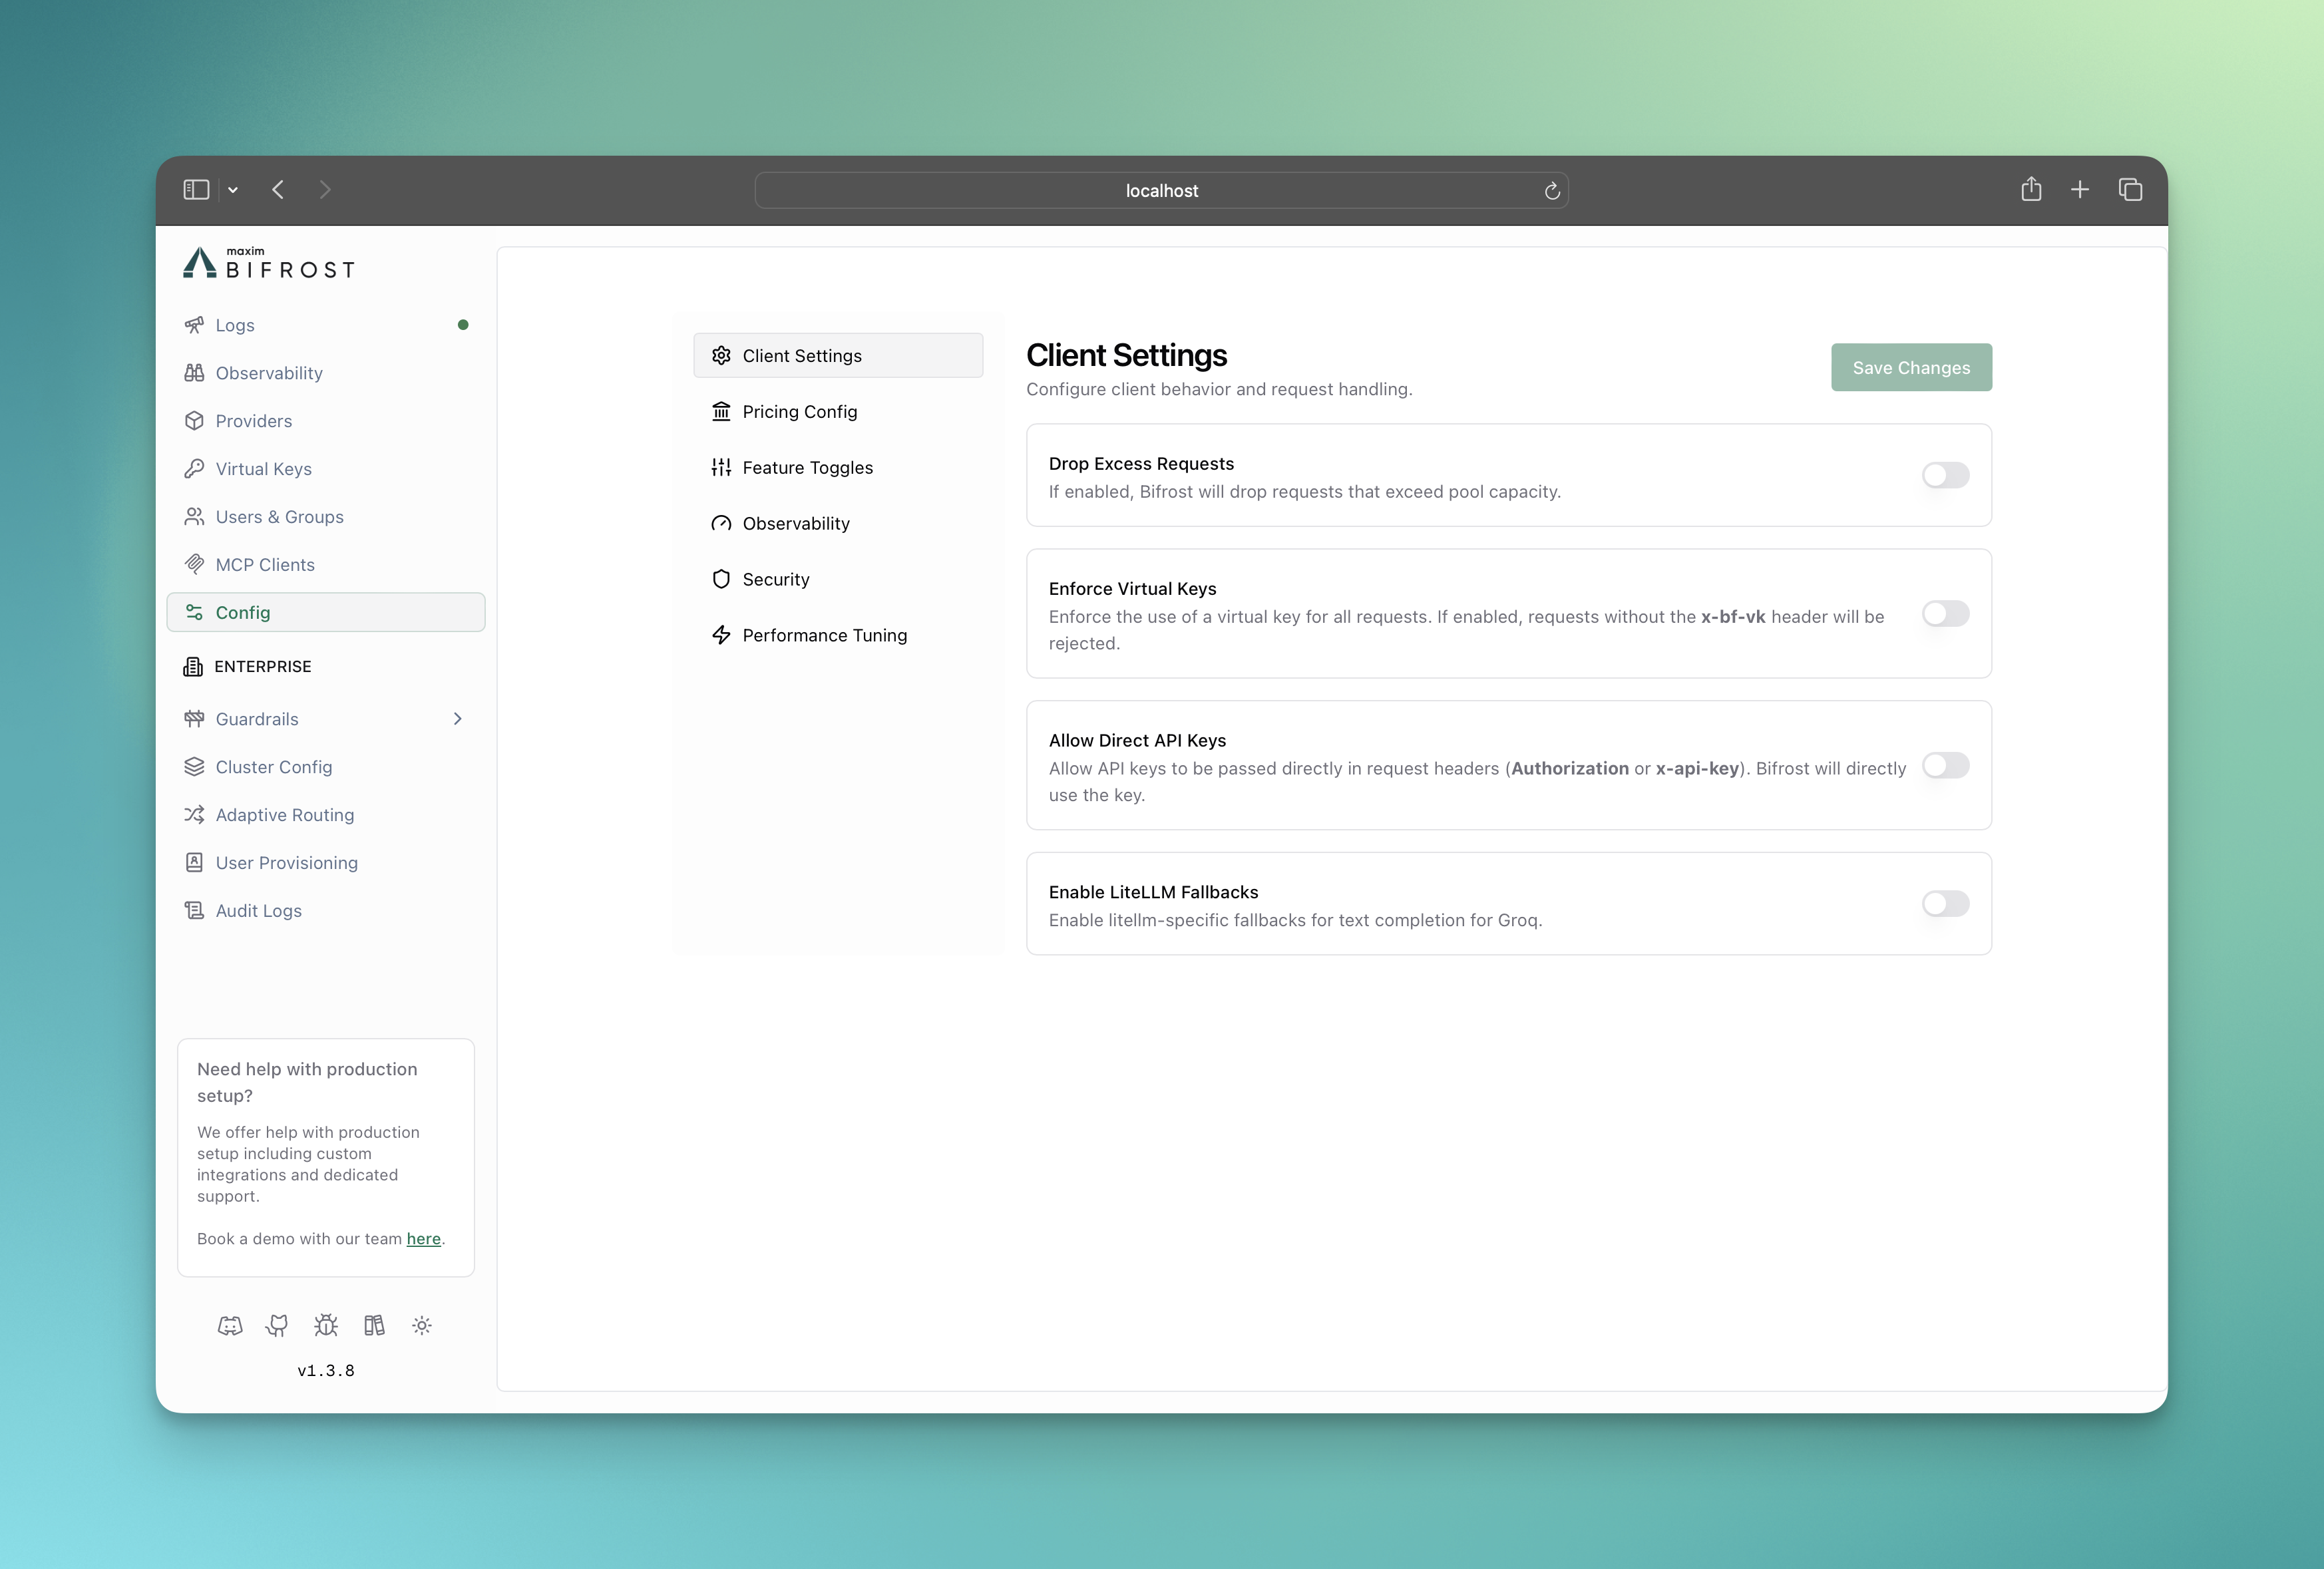The height and width of the screenshot is (1569, 2324).
Task: Click the Bifrost logo
Action: pos(267,263)
